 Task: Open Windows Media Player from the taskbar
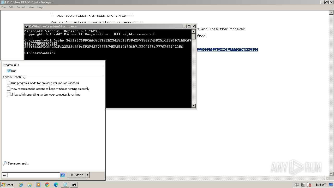[x=38, y=185]
